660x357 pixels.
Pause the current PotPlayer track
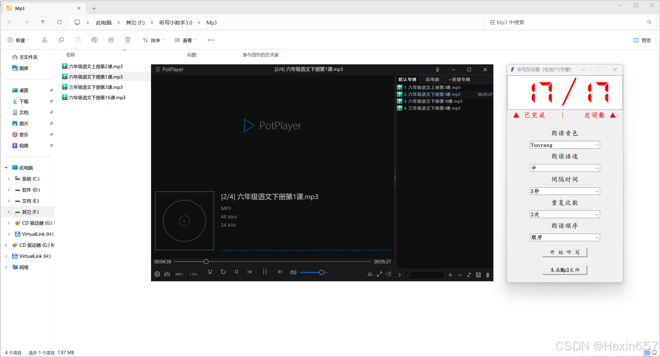click(265, 272)
